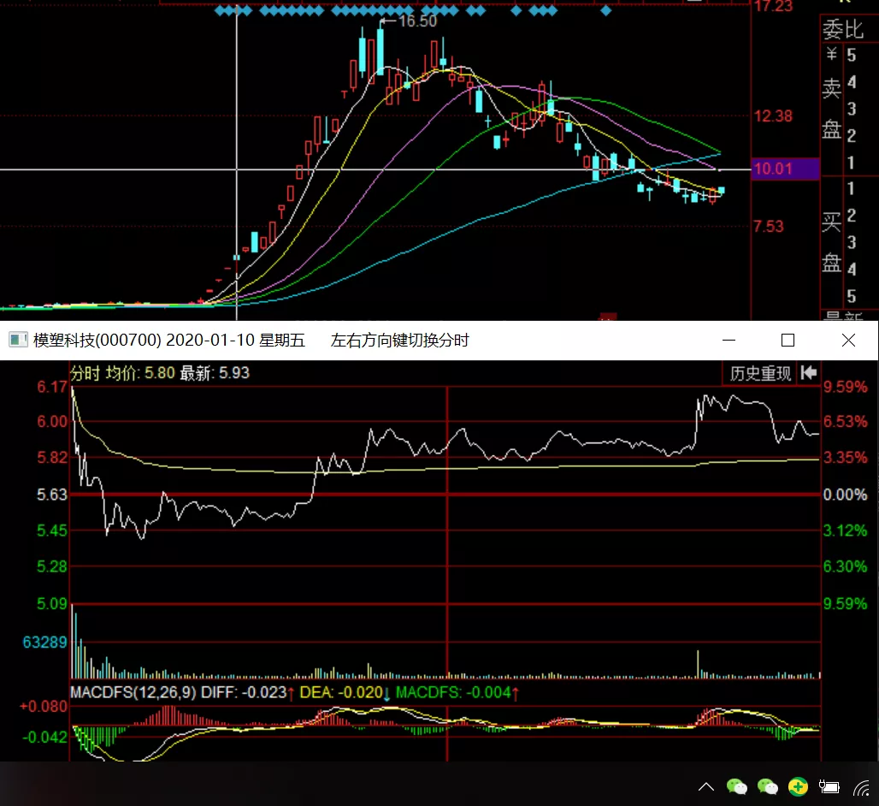Click the first blue diamond marker atop K-line chart
The image size is (879, 806).
pyautogui.click(x=219, y=11)
